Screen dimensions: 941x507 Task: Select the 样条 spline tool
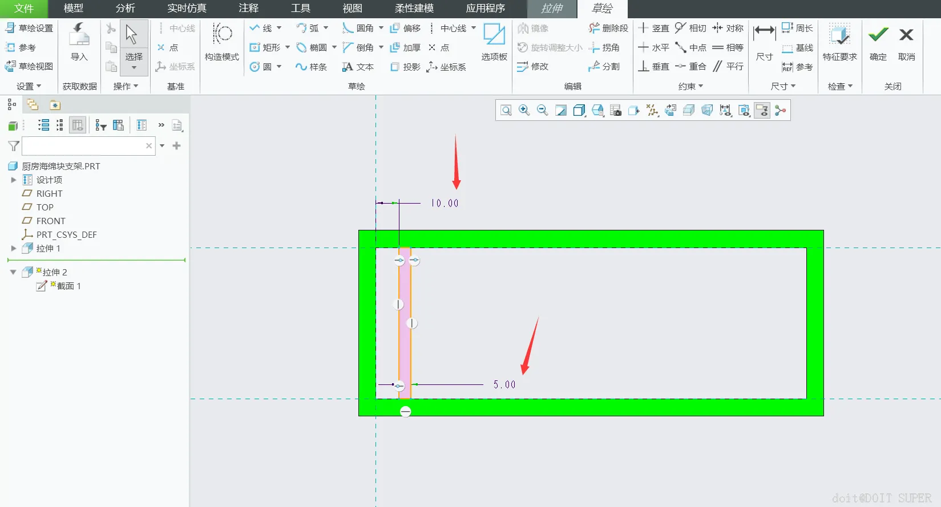(x=311, y=67)
